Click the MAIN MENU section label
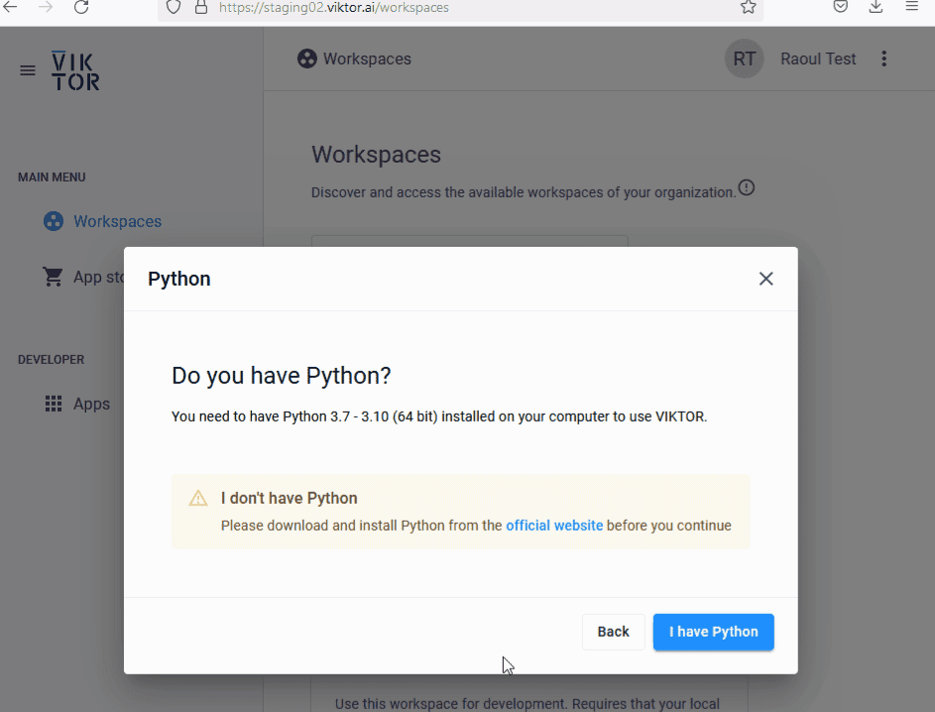The height and width of the screenshot is (712, 935). [52, 178]
